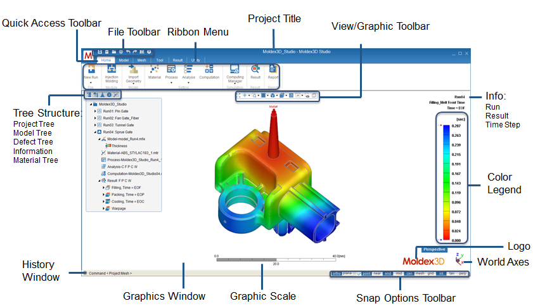533x308 pixels.
Task: Open the Material setting icon
Action: [x=155, y=69]
